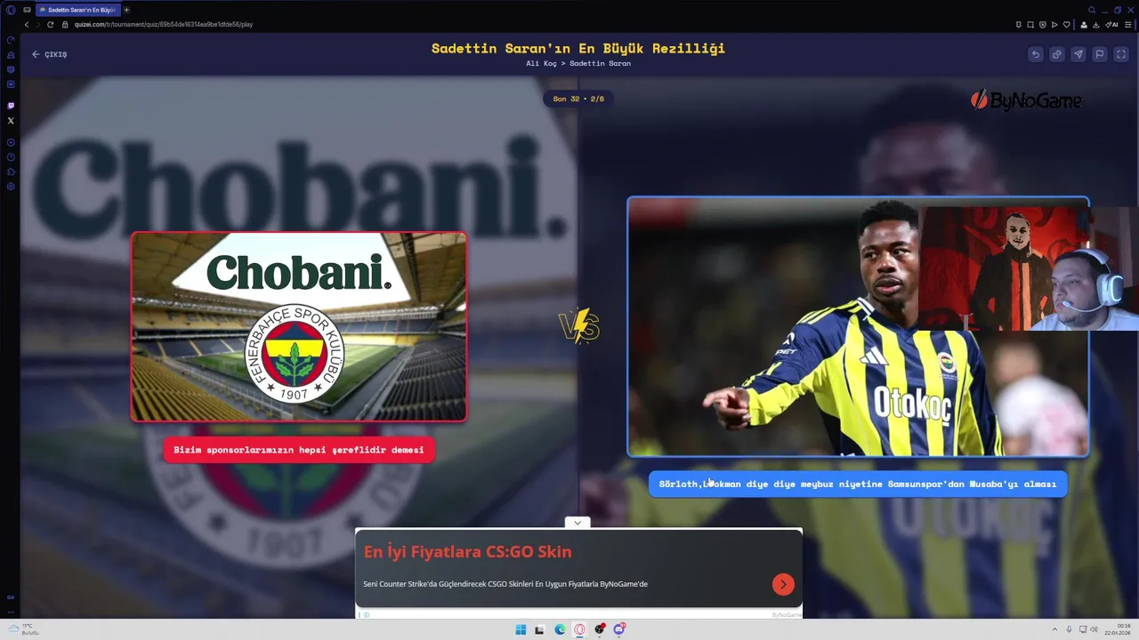Switch to 'Sadettin Saran'ın En Büyü' tab
Image resolution: width=1139 pixels, height=640 pixels.
pyautogui.click(x=77, y=10)
